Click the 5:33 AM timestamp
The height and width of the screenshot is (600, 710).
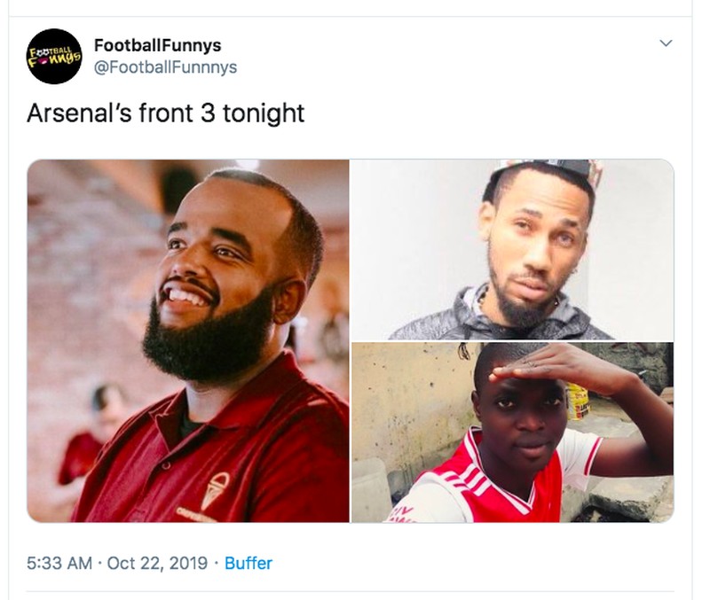(59, 563)
